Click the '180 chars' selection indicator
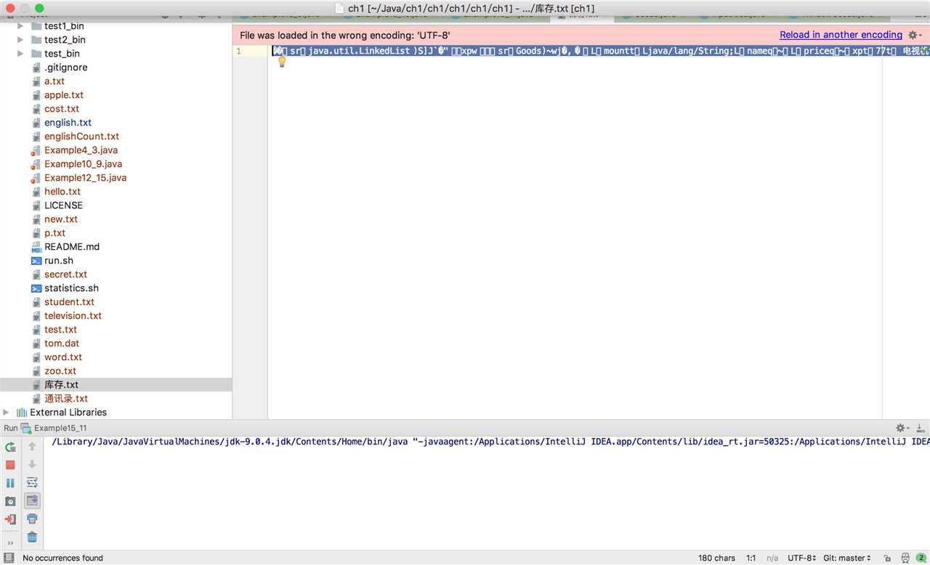 click(716, 558)
